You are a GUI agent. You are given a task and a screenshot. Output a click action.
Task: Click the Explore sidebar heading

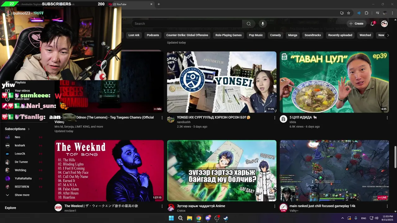click(11, 208)
